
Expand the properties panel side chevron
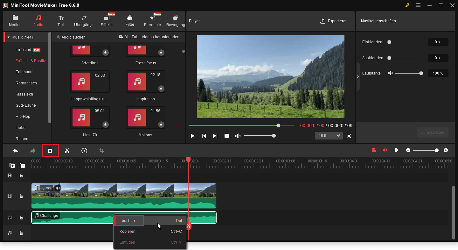358,77
